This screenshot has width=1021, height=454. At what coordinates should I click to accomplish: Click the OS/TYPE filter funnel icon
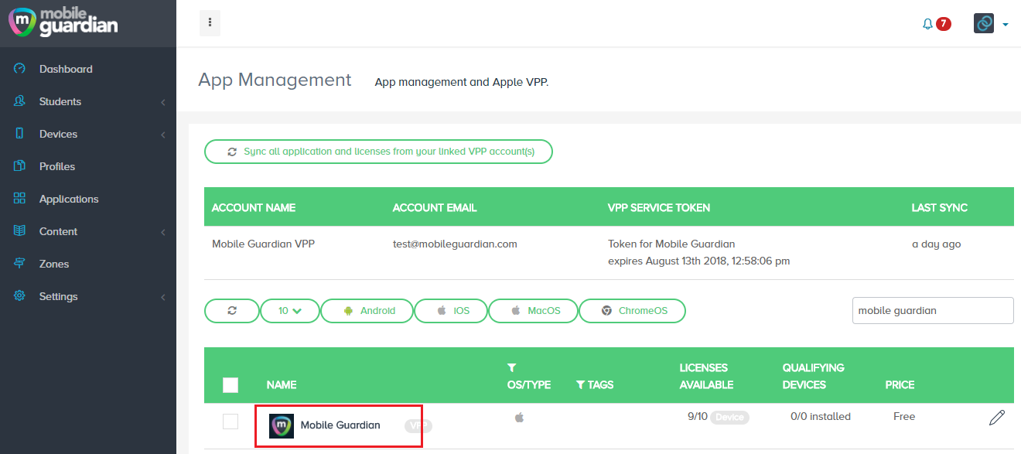point(511,368)
